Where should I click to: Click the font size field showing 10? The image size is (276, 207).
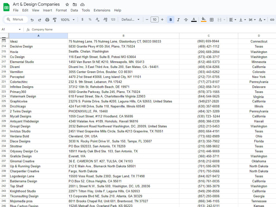(x=155, y=20)
